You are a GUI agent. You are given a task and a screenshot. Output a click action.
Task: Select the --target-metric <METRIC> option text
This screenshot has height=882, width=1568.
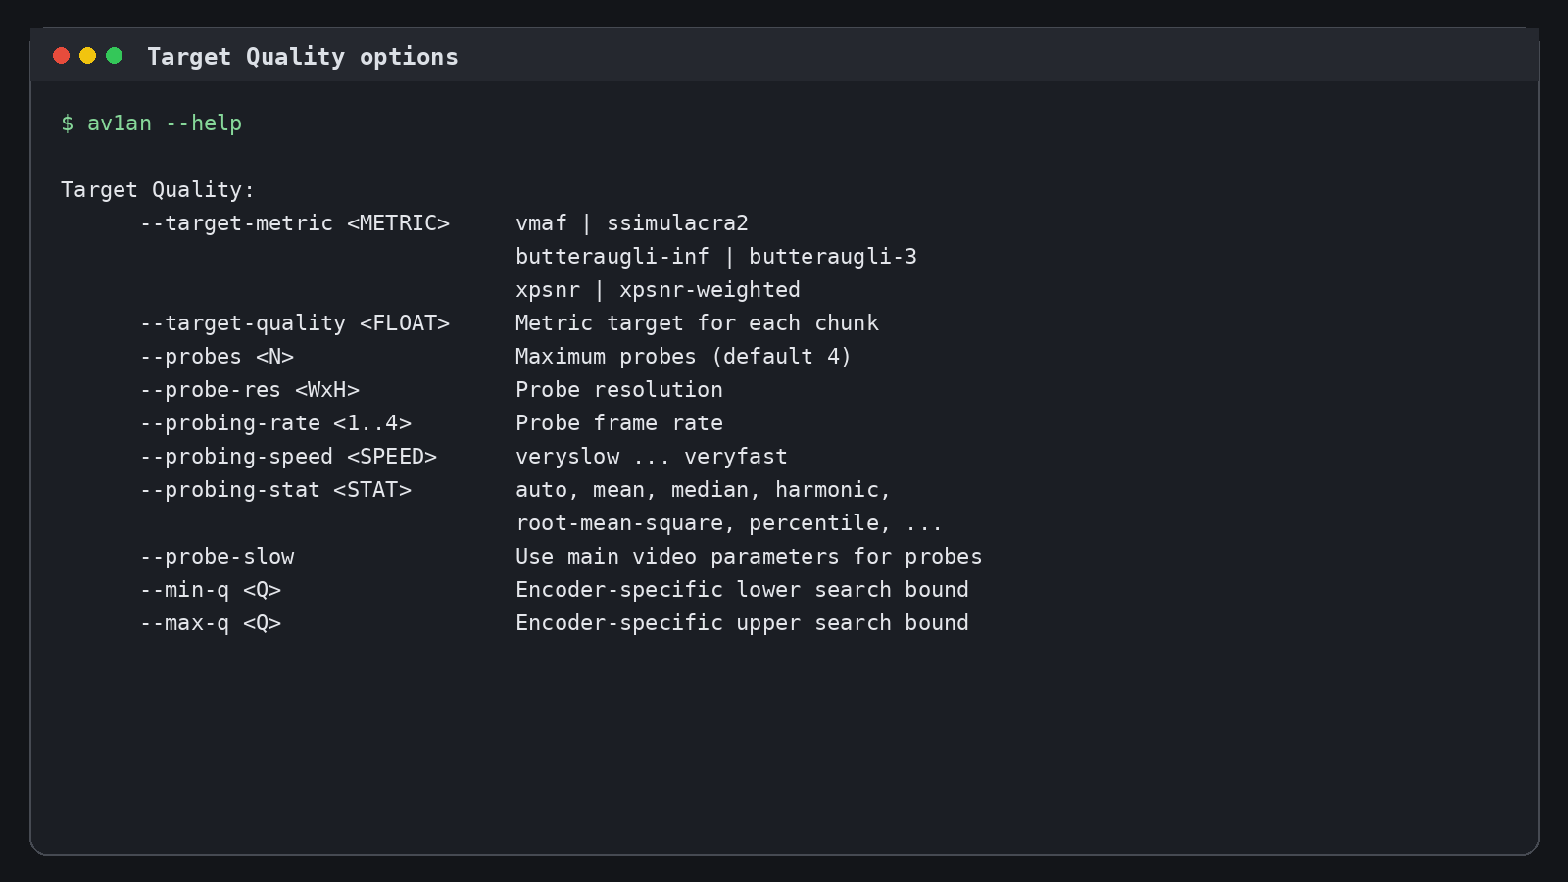(295, 223)
